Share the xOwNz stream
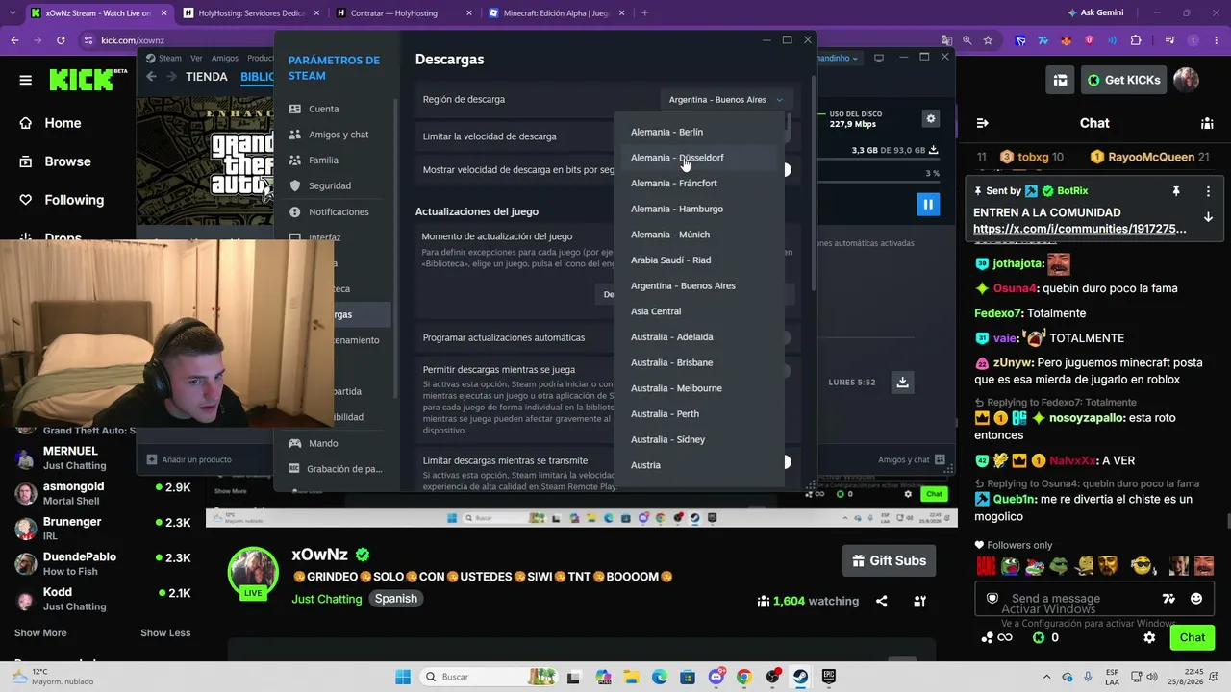Image resolution: width=1231 pixels, height=692 pixels. click(882, 602)
